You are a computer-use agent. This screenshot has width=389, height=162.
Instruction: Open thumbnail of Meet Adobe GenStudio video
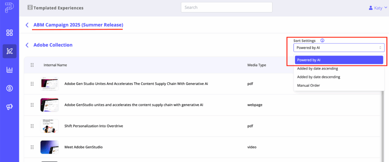point(49,147)
